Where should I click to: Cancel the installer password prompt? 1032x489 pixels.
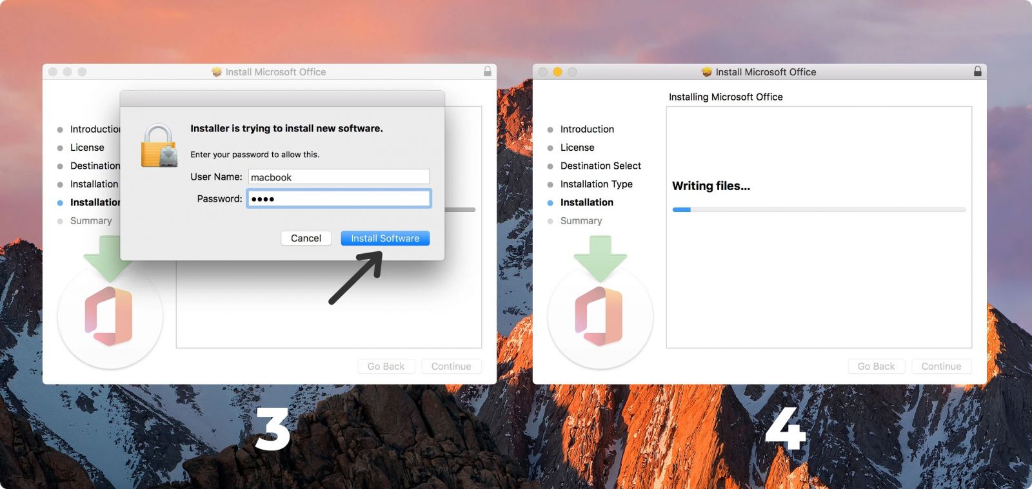(x=306, y=238)
